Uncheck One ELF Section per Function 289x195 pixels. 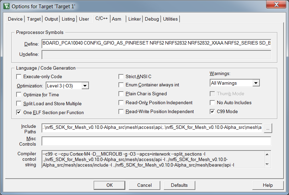19,112
